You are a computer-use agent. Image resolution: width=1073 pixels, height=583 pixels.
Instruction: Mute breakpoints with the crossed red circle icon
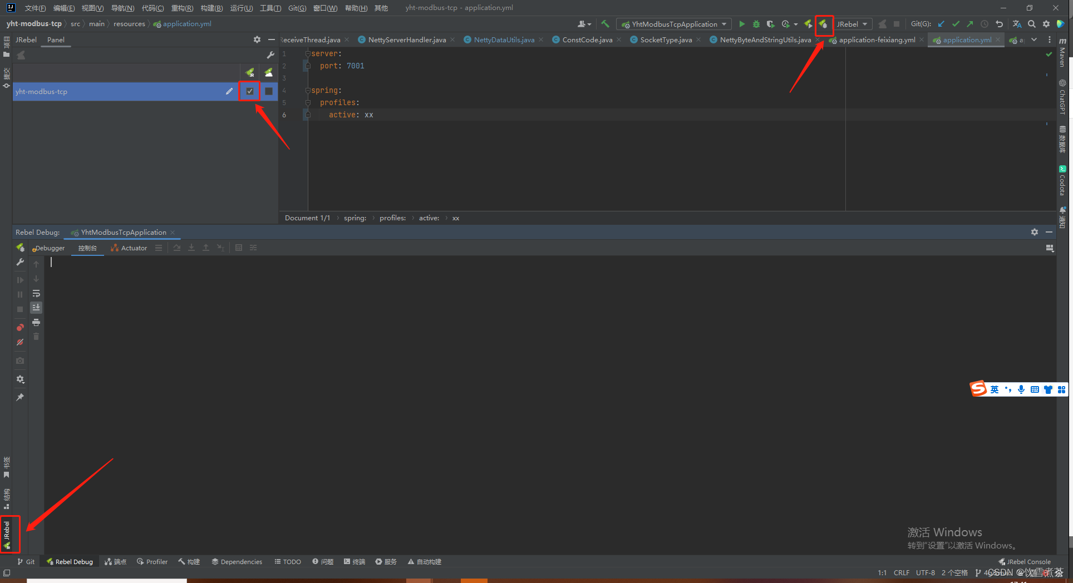coord(20,342)
